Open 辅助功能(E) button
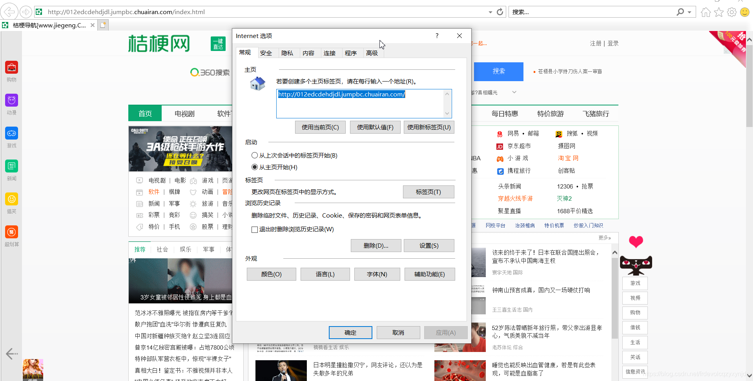The width and height of the screenshot is (753, 381). [x=430, y=274]
